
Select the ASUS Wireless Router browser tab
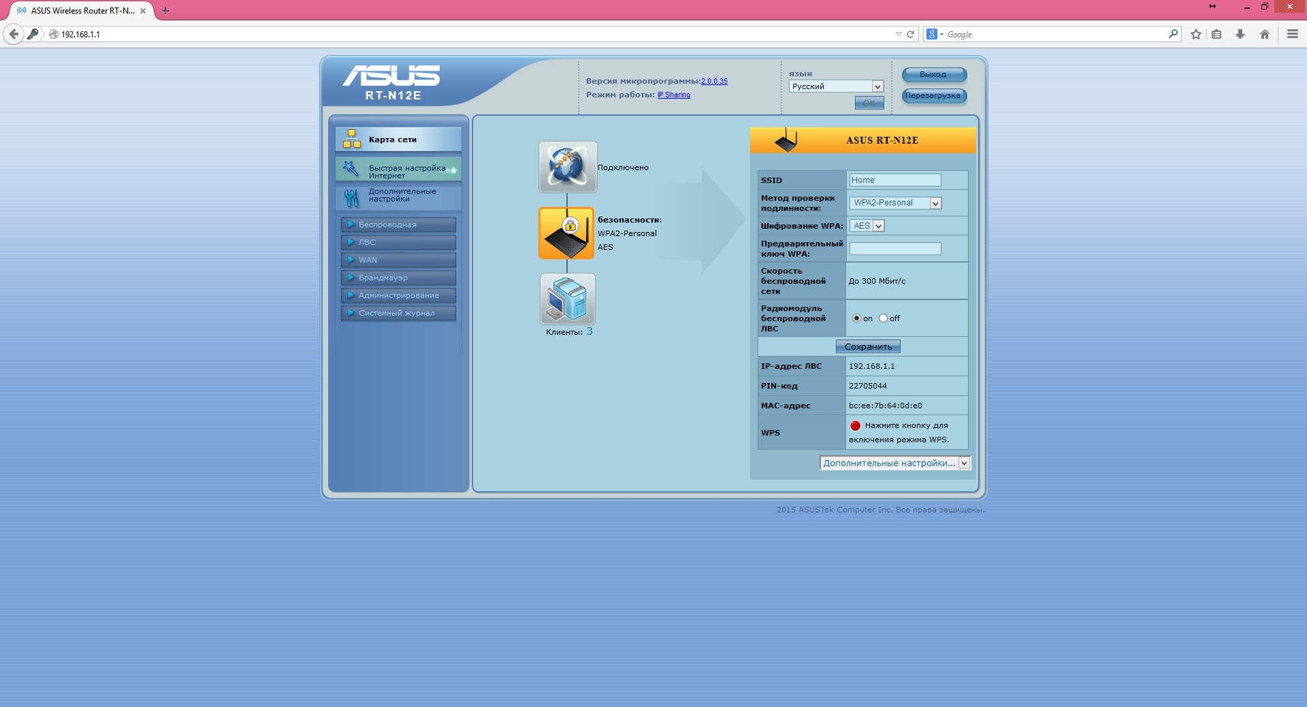[x=82, y=11]
